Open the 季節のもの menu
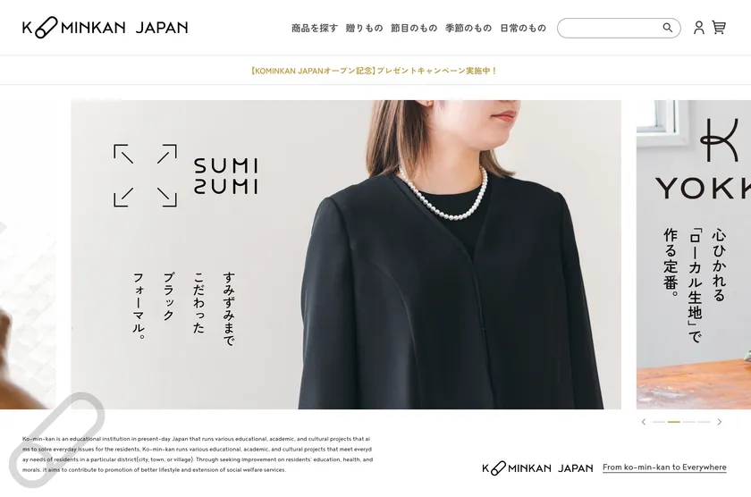This screenshot has width=751, height=497. pyautogui.click(x=468, y=29)
